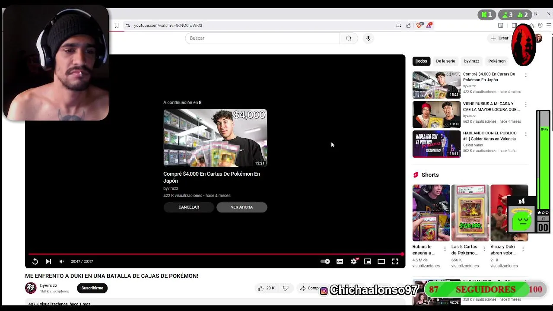Open the 'HABLANDO CON EL PÚBLICO #1' thumbnail
The width and height of the screenshot is (553, 311).
pos(436,144)
